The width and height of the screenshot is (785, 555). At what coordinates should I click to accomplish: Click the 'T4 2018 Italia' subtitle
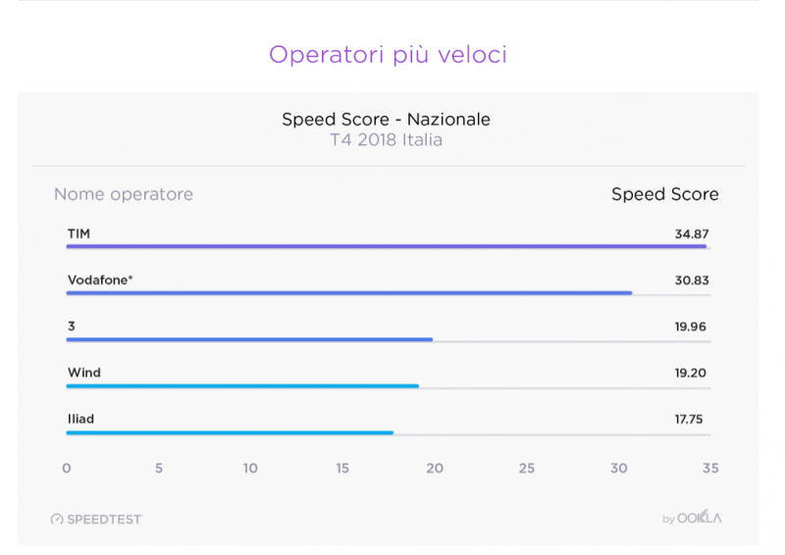pos(386,140)
